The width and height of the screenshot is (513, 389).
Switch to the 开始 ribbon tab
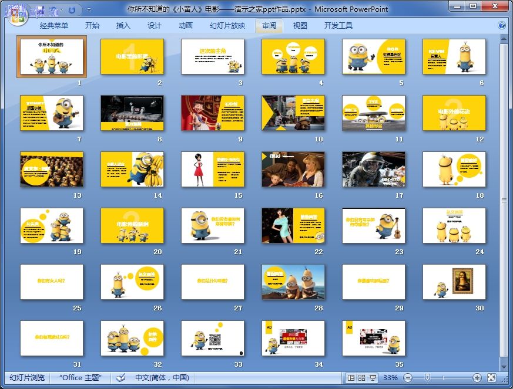(x=92, y=26)
